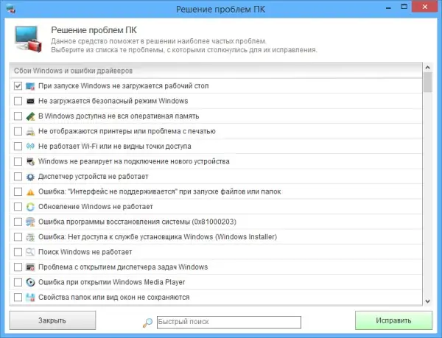Click the magnifying glass icon next to quick search

[147, 322]
